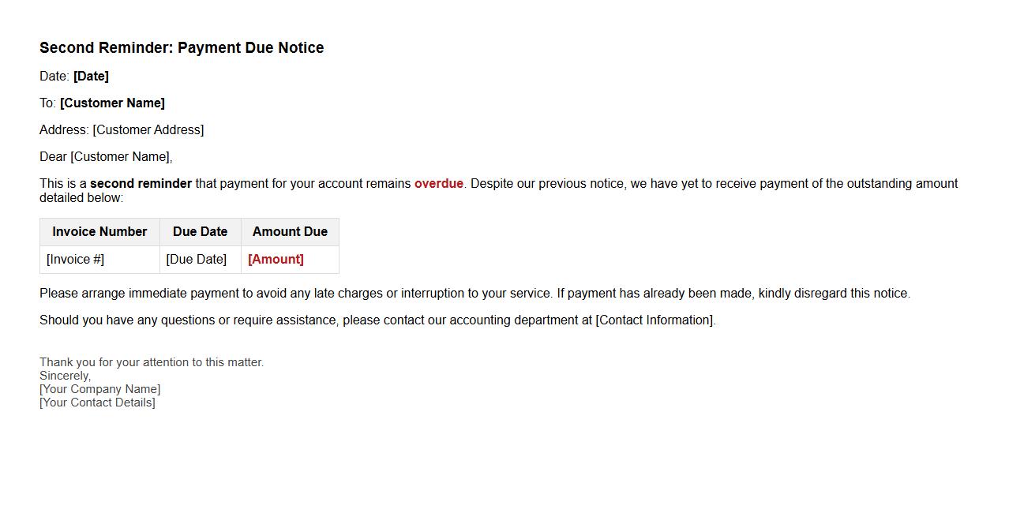Click the red "overdue" word

click(x=438, y=184)
